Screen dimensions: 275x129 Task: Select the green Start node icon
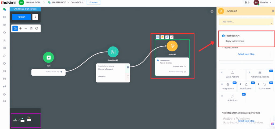click(x=48, y=57)
